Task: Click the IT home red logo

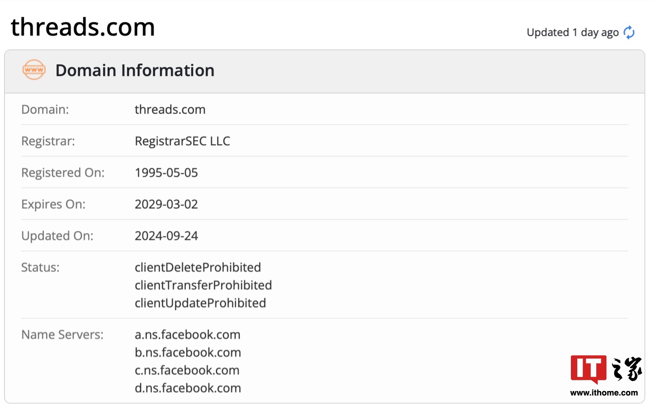Action: (x=588, y=369)
